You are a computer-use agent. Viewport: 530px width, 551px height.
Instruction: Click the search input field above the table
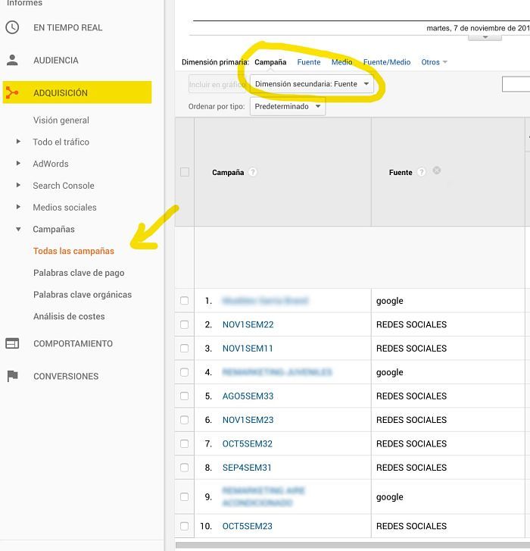click(516, 84)
